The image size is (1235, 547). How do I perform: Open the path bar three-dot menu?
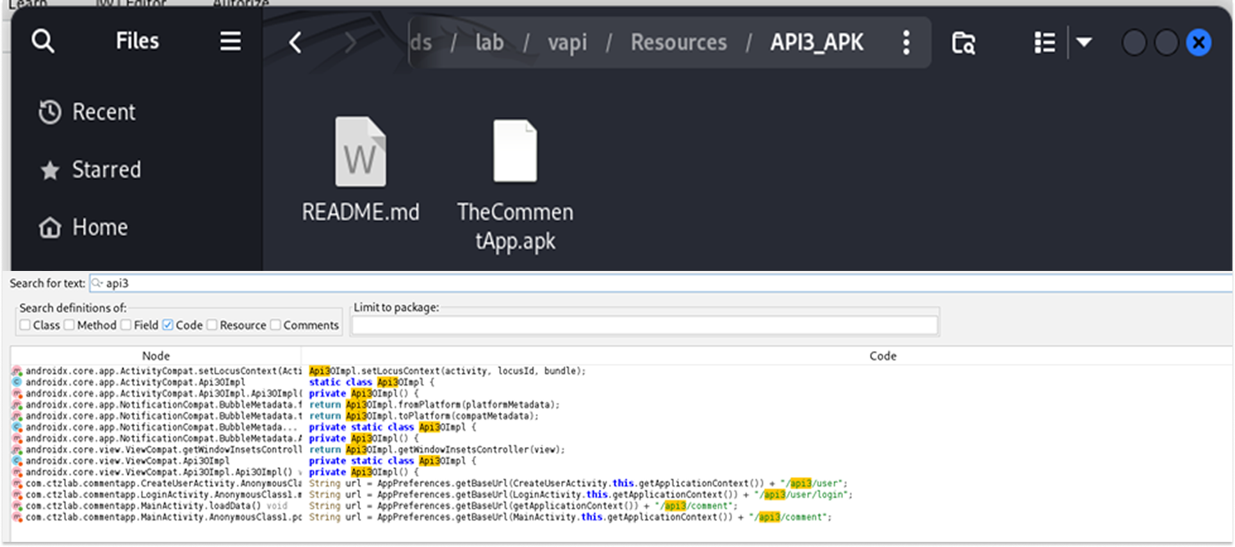(906, 42)
